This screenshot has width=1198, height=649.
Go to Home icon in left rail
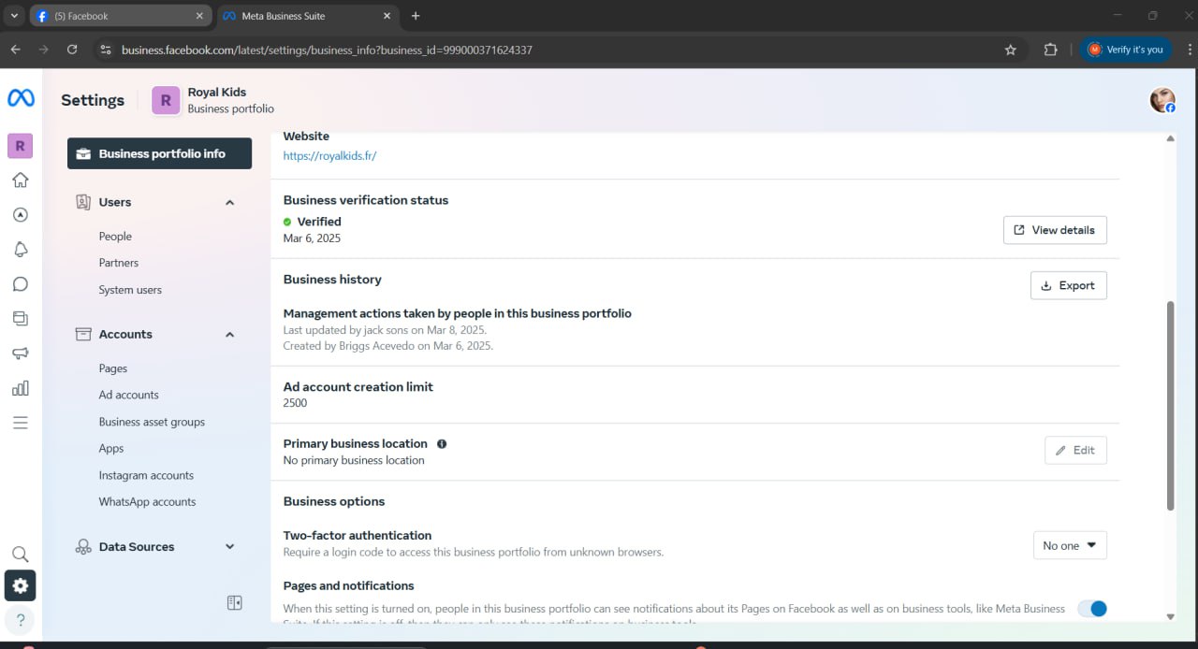click(20, 180)
